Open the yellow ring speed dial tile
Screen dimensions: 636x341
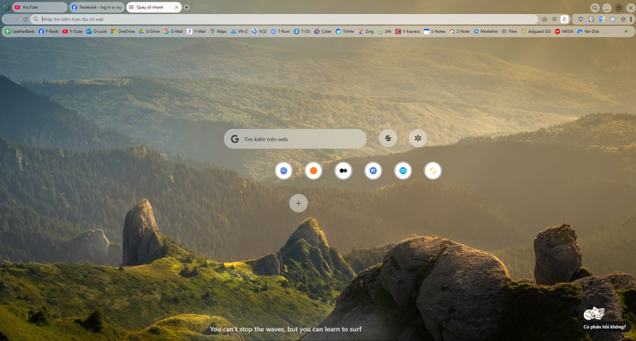point(433,170)
